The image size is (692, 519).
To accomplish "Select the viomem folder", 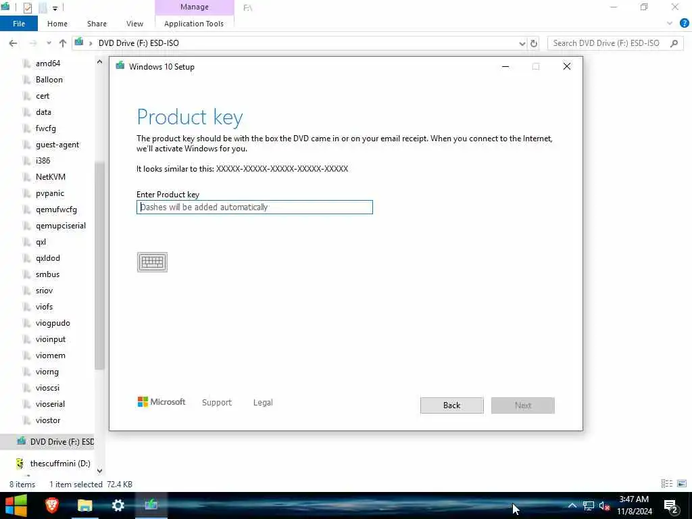I will click(50, 355).
